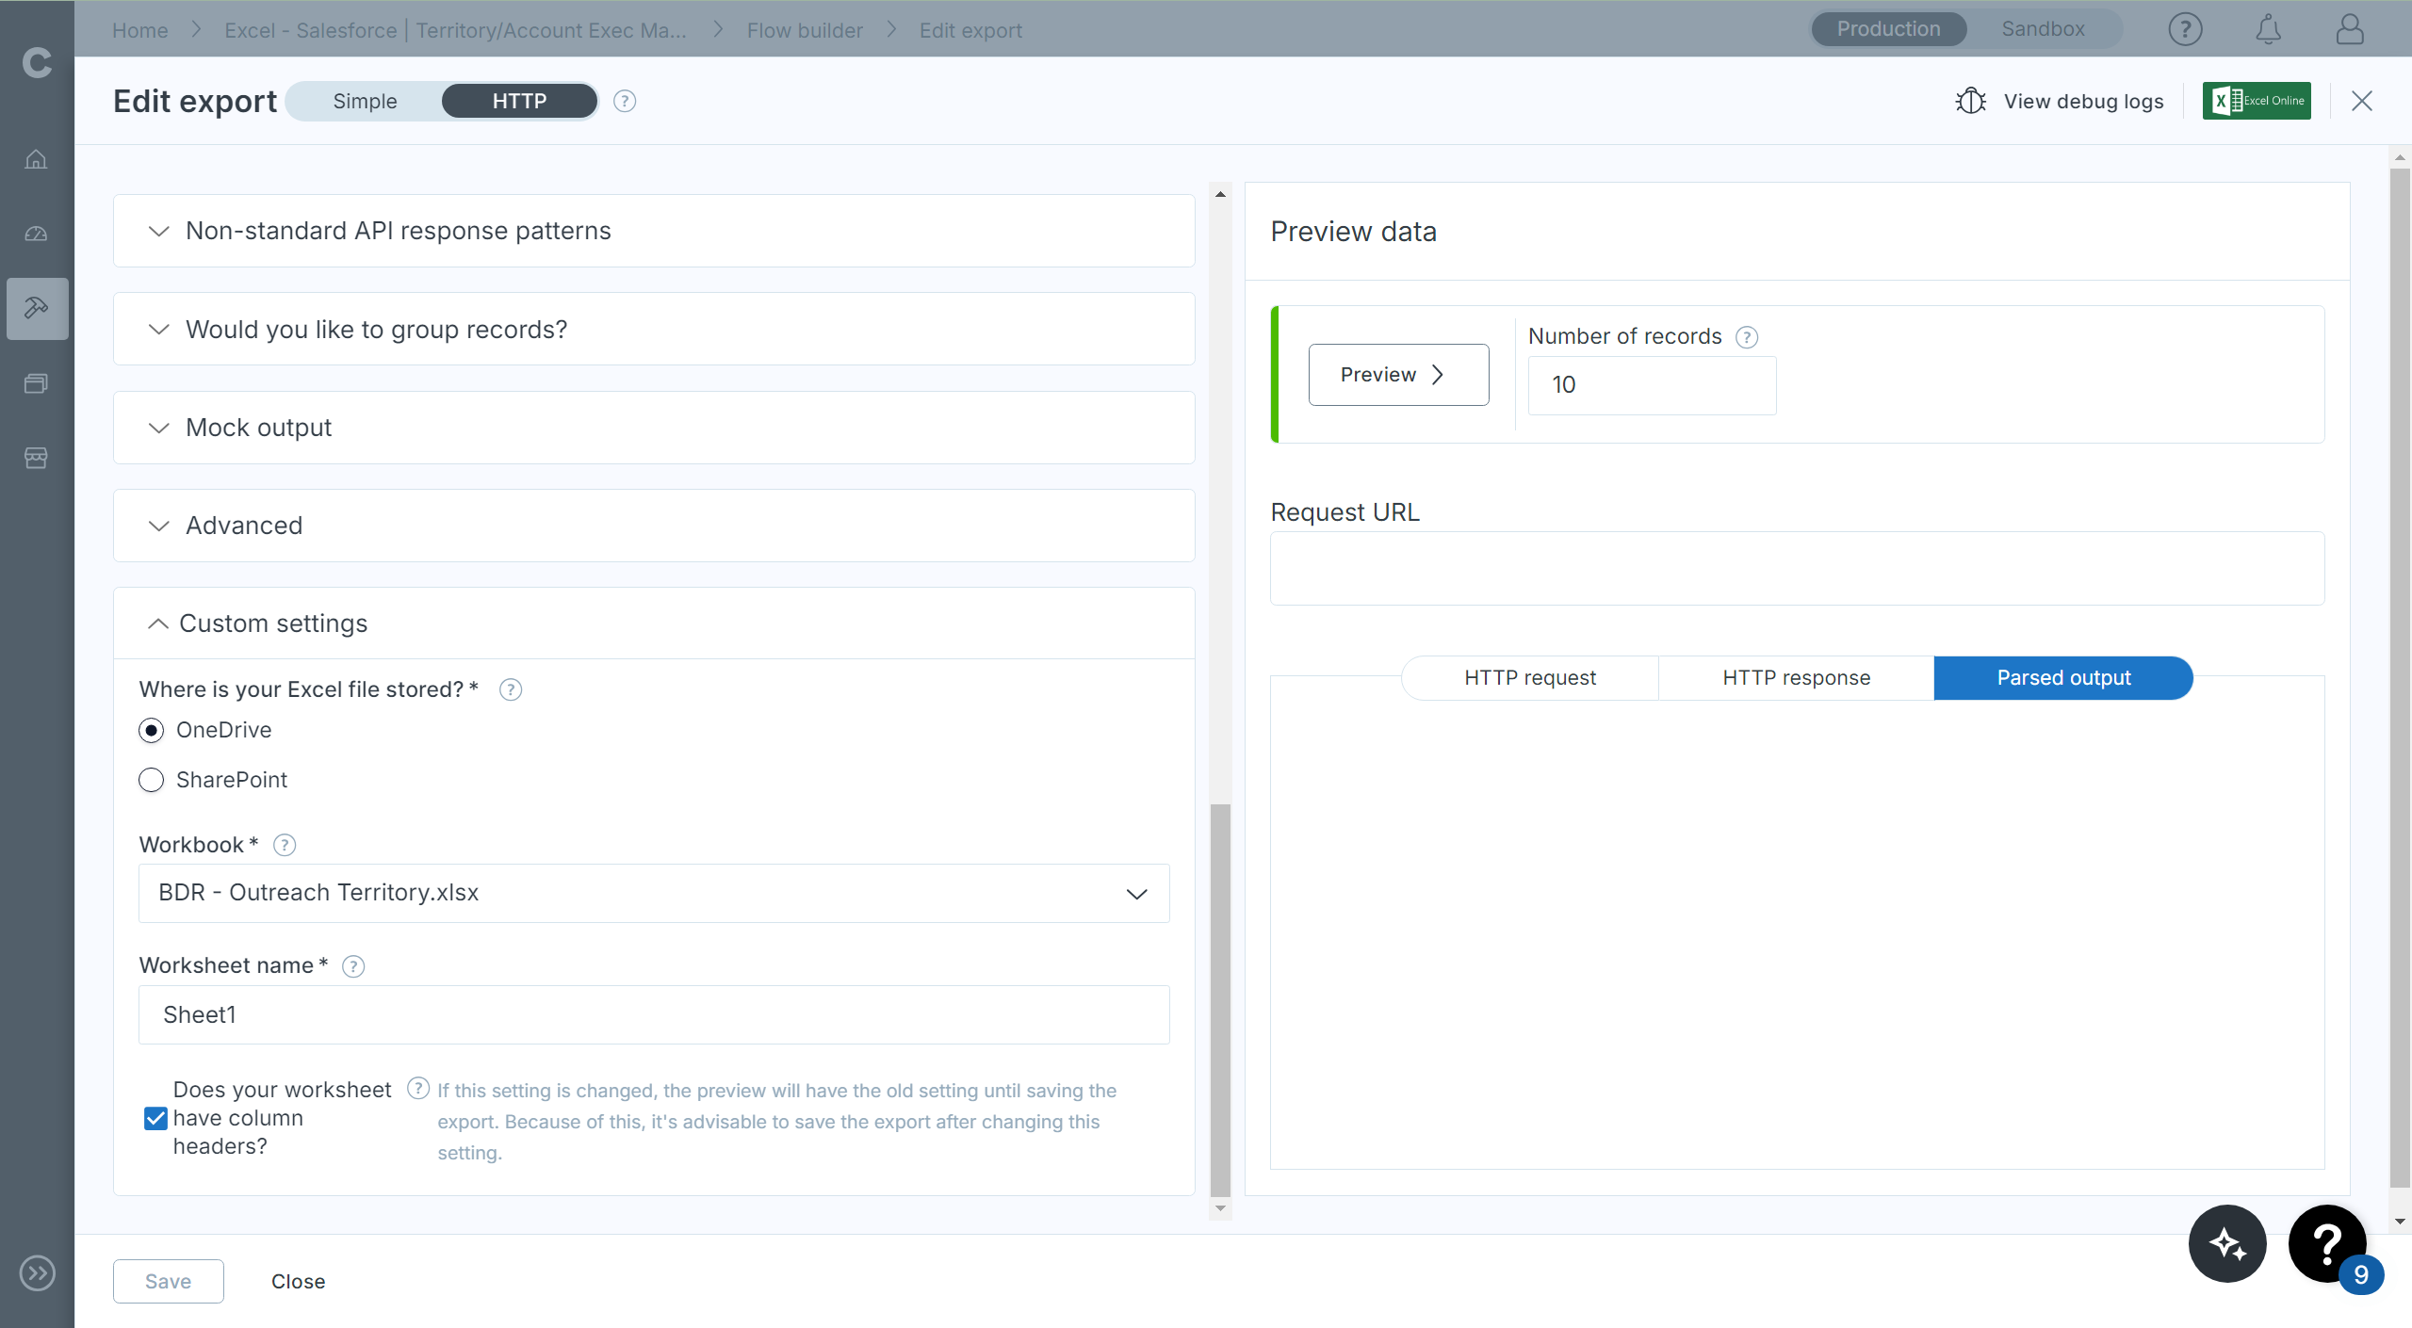Show help for Workbook field
The height and width of the screenshot is (1328, 2412).
(x=284, y=845)
